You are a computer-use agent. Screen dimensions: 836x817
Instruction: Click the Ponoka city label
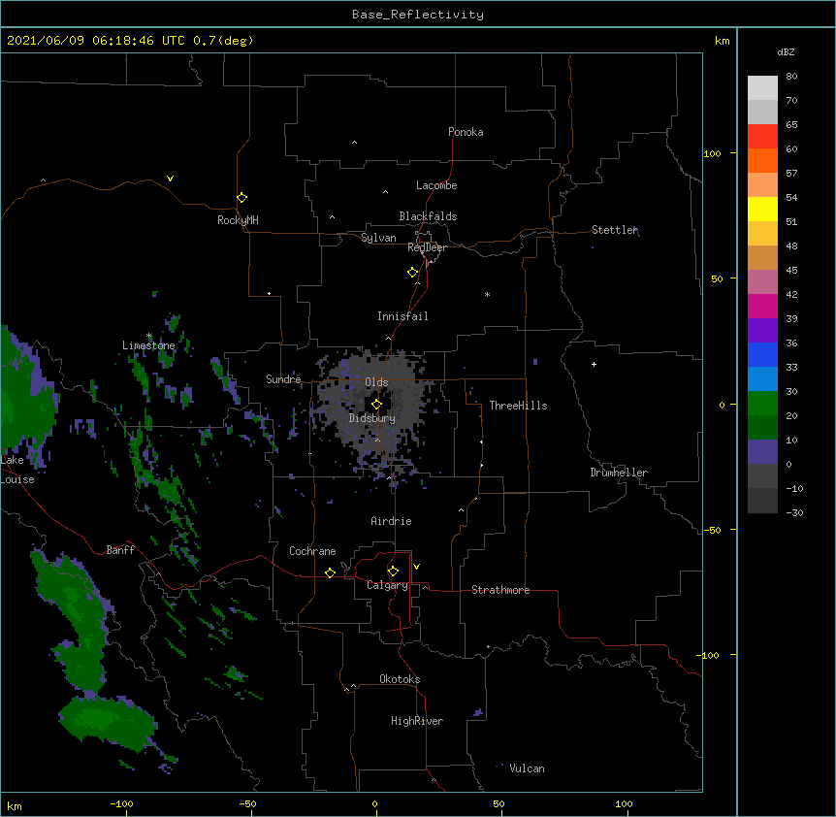click(x=466, y=132)
